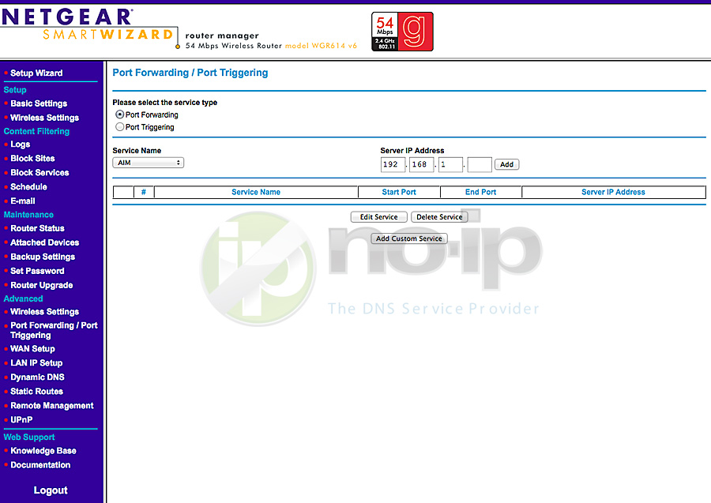The height and width of the screenshot is (503, 711).
Task: Open Block Services in the sidebar
Action: (40, 172)
